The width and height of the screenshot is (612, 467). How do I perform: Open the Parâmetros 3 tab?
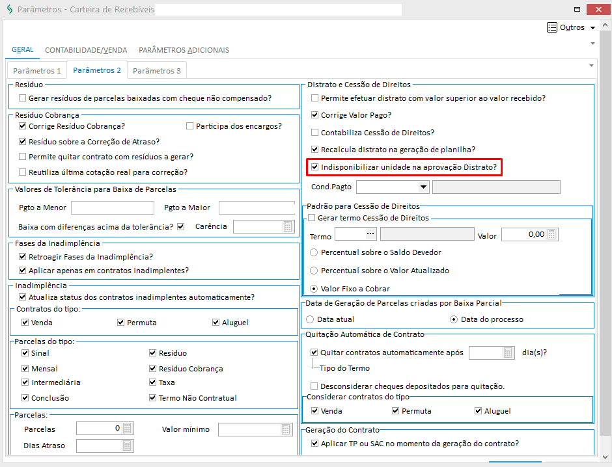[x=157, y=70]
